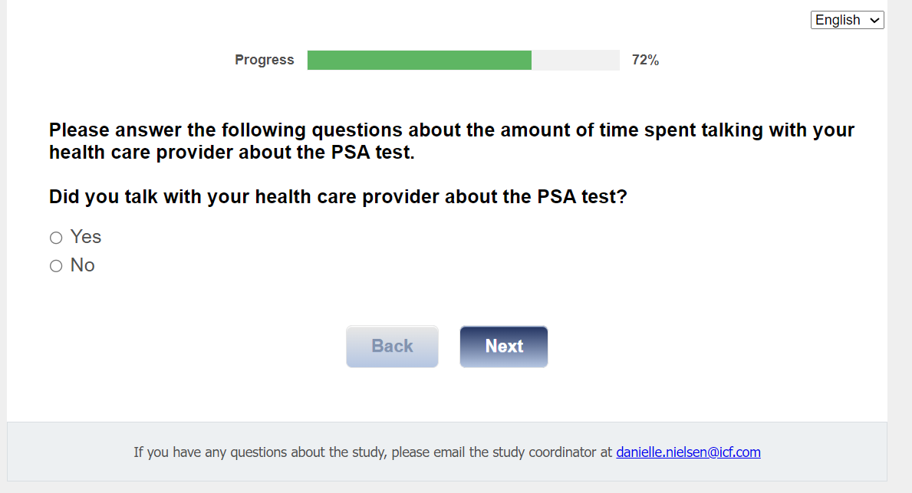Click "health care provider about the PSA test." line
The height and width of the screenshot is (493, 912).
coord(232,153)
